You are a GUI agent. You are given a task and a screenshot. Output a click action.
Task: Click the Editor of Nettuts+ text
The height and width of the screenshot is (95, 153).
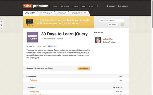pos(110,42)
